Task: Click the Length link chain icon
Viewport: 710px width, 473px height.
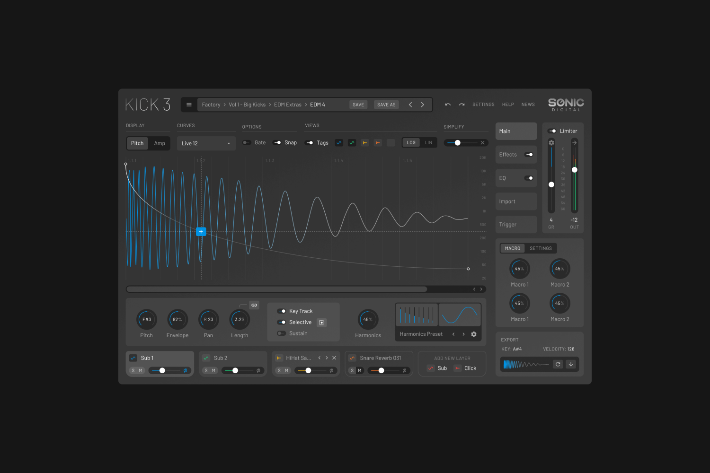Action: pyautogui.click(x=254, y=305)
